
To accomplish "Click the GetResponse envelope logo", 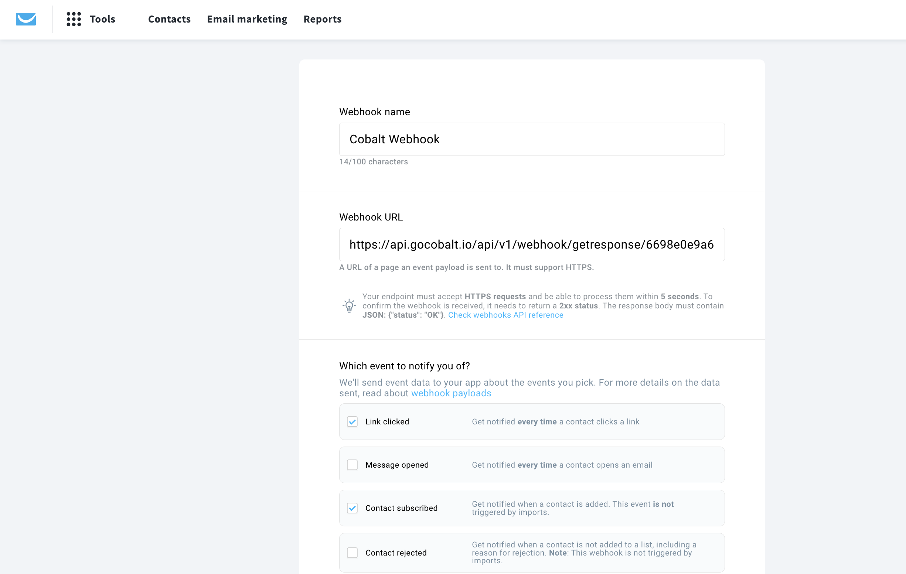I will (x=25, y=19).
